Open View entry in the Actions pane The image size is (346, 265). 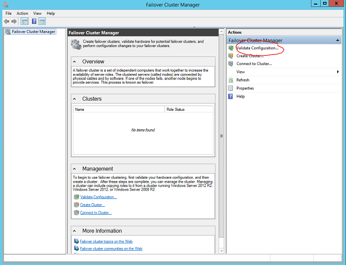tap(240, 72)
